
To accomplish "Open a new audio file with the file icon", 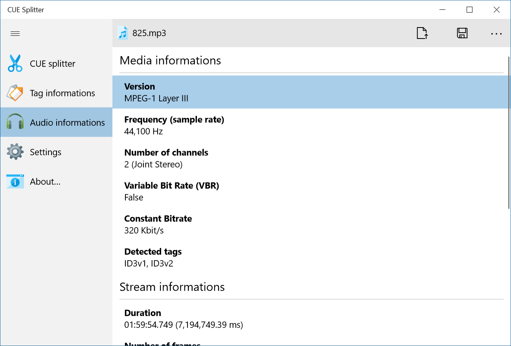I will click(x=422, y=33).
